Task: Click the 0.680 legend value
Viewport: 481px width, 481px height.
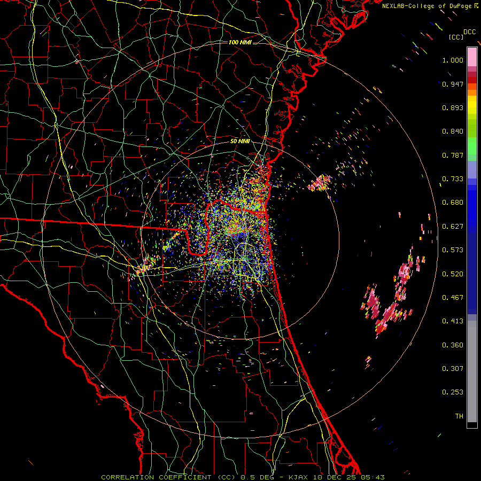Action: coord(453,203)
